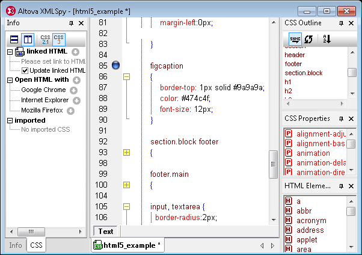Expand the folded section.block footer rule
The image size is (362, 255).
tap(126, 153)
